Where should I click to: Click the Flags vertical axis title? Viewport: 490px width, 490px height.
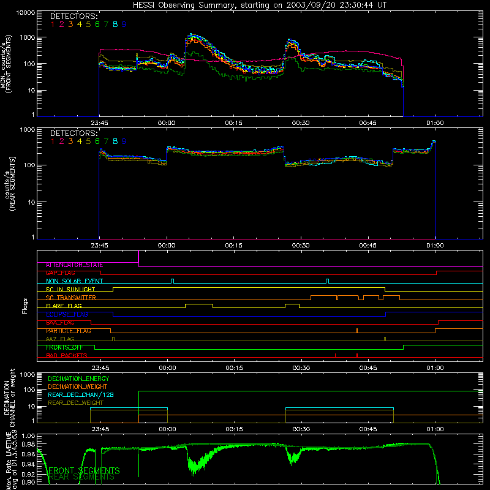coord(25,306)
